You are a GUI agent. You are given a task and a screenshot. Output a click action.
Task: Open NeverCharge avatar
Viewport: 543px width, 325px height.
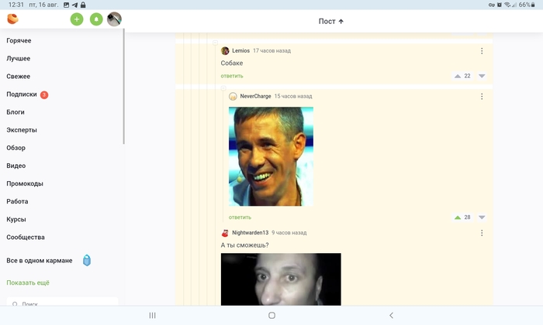click(233, 97)
